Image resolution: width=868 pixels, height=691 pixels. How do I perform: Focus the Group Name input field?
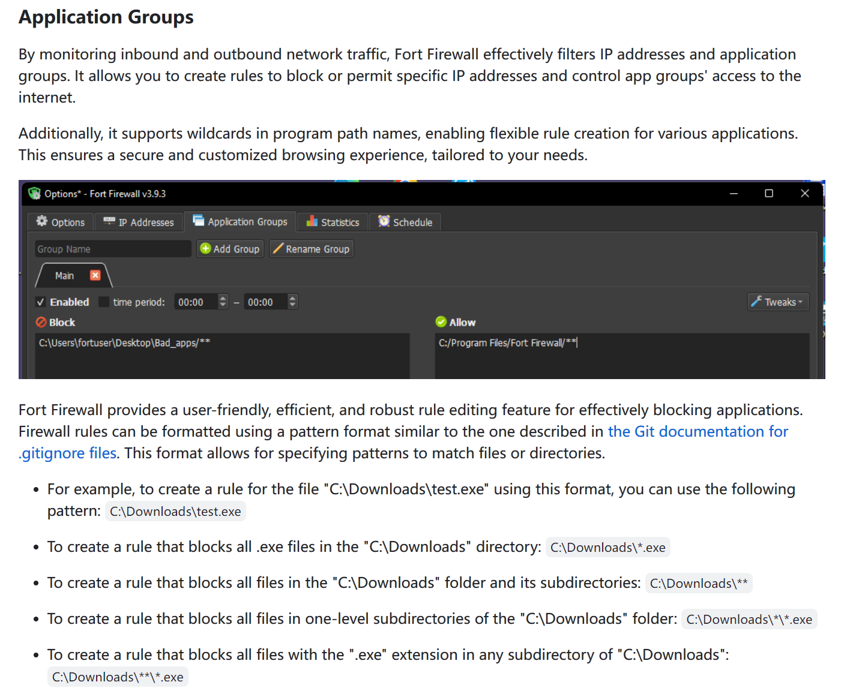pos(113,249)
